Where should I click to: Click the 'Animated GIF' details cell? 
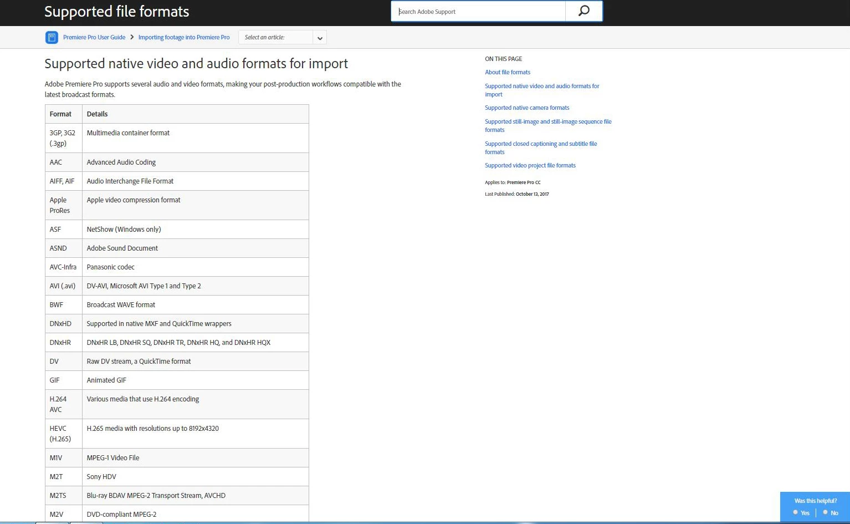[x=196, y=380]
